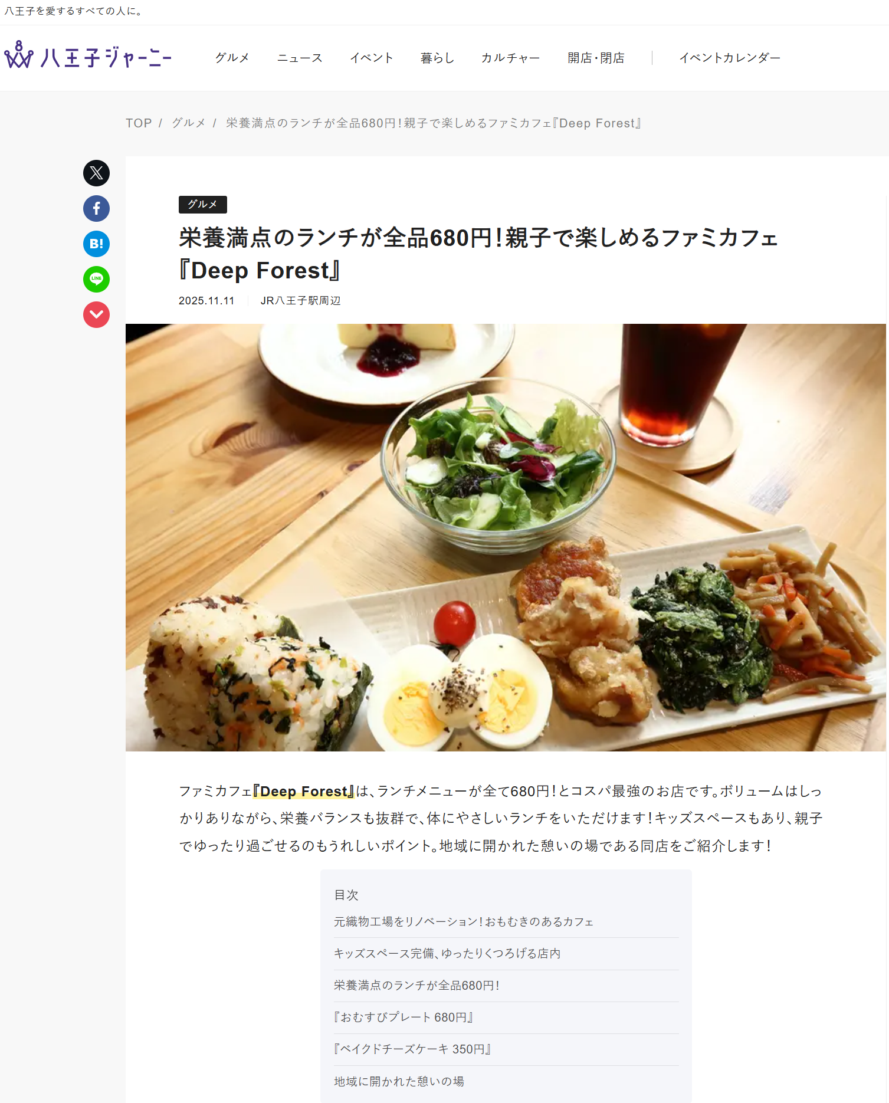
Task: Bookmark with Hatena B! icon
Action: click(96, 244)
